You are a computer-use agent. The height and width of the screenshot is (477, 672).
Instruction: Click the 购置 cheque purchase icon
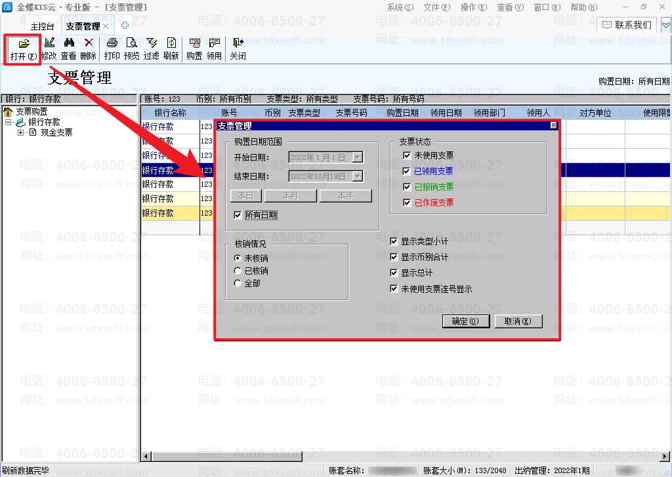[194, 43]
